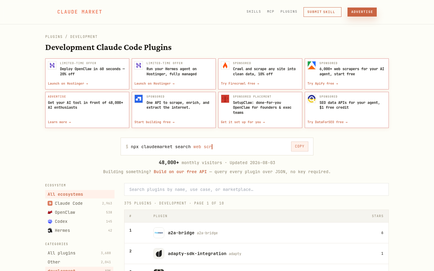
Task: Click the Try Apify free link
Action: tap(322, 84)
